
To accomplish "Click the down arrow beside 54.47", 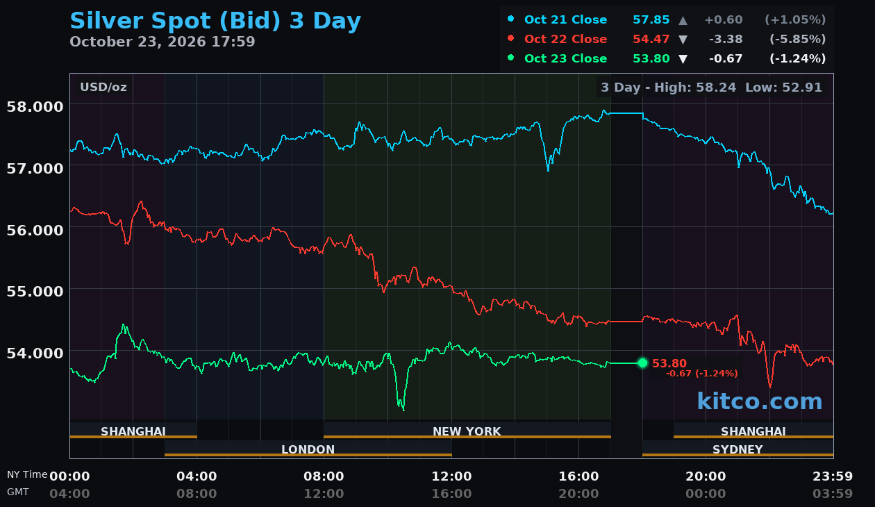I will (683, 39).
